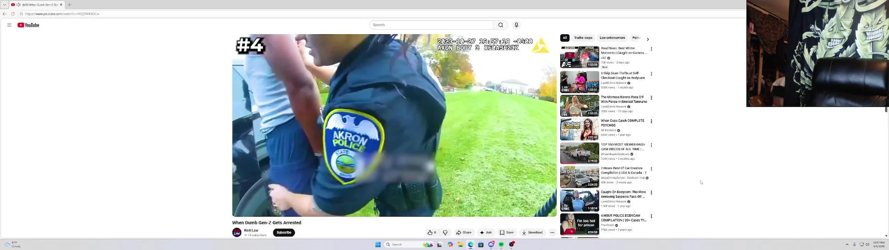The width and height of the screenshot is (889, 250).
Task: Open the YouTube hamburger guide menu
Action: coord(9,25)
